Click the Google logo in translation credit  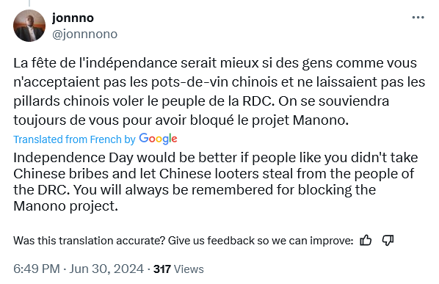point(158,139)
